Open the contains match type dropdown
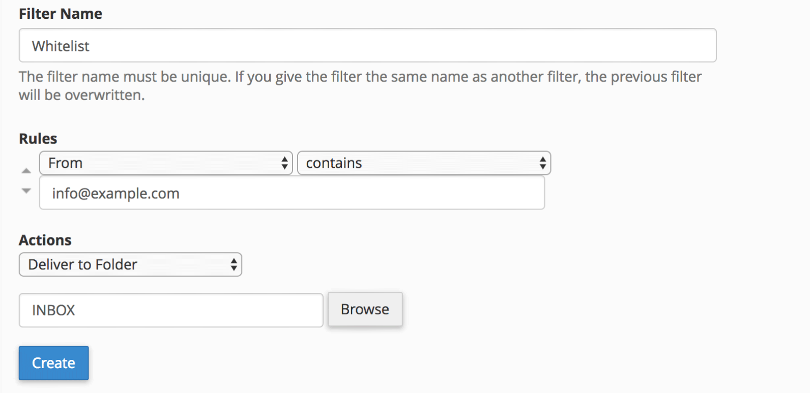 [x=423, y=163]
